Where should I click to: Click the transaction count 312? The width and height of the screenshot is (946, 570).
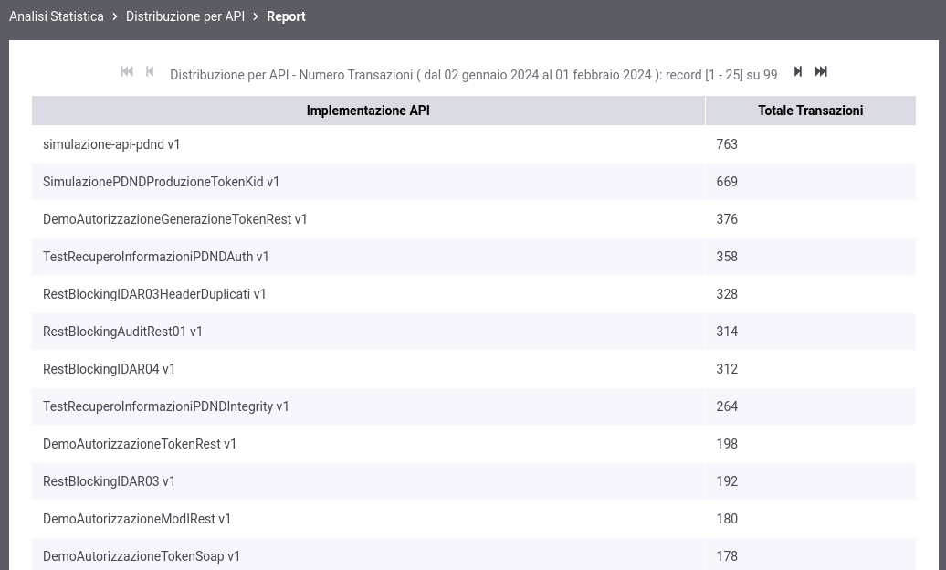tap(727, 369)
